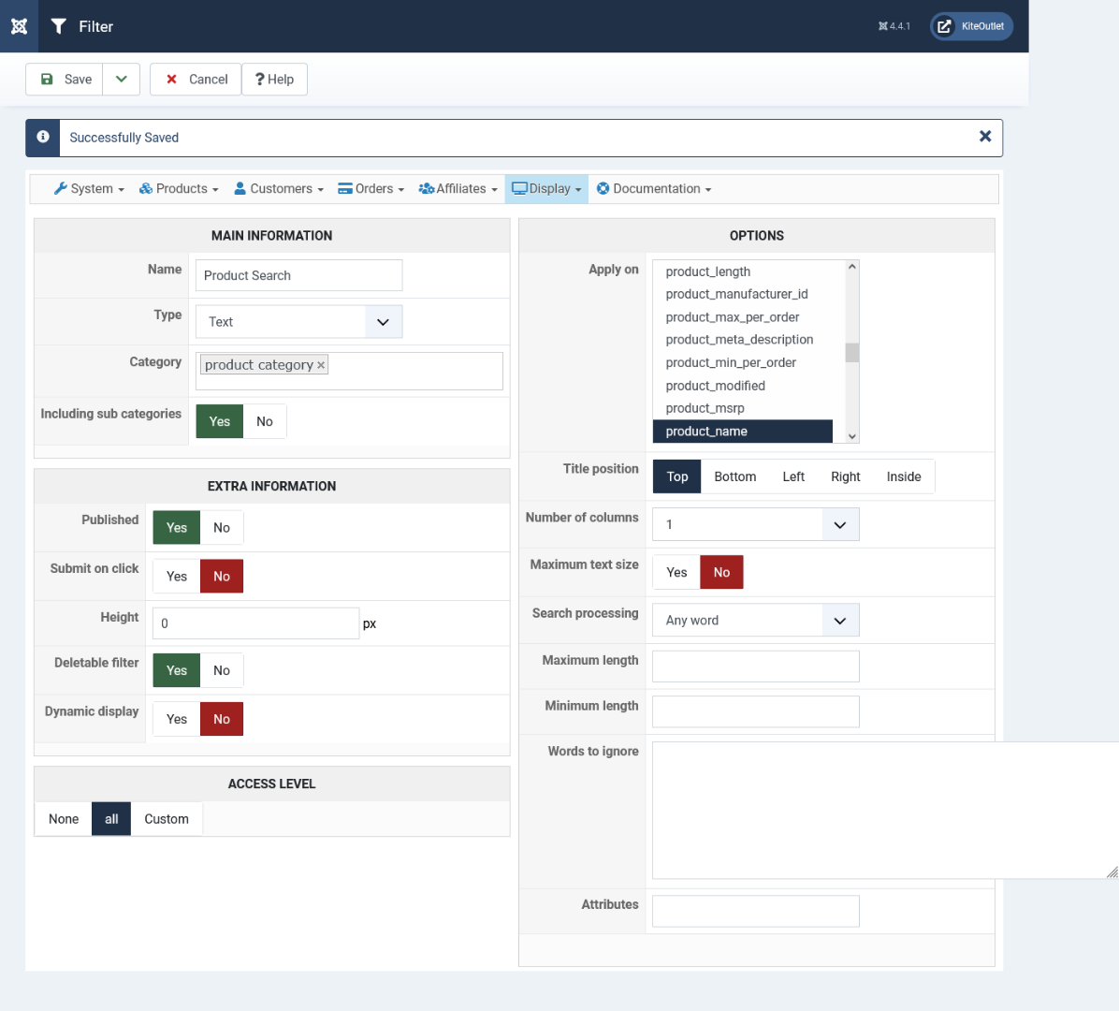
Task: Set Including sub categories to Yes
Action: click(220, 421)
